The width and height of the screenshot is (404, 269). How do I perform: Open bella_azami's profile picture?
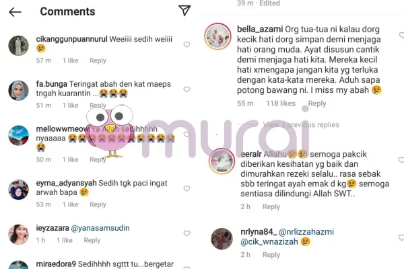[x=218, y=36]
